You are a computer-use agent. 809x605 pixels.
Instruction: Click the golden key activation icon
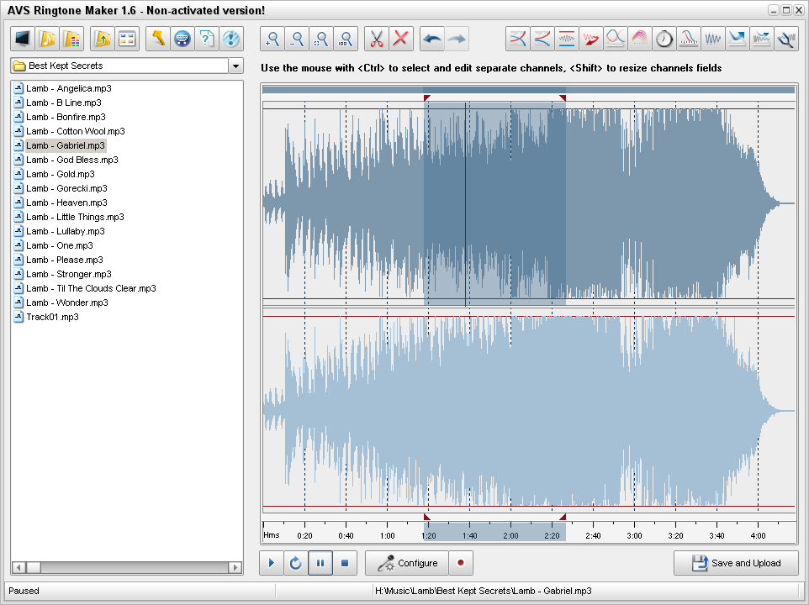158,39
